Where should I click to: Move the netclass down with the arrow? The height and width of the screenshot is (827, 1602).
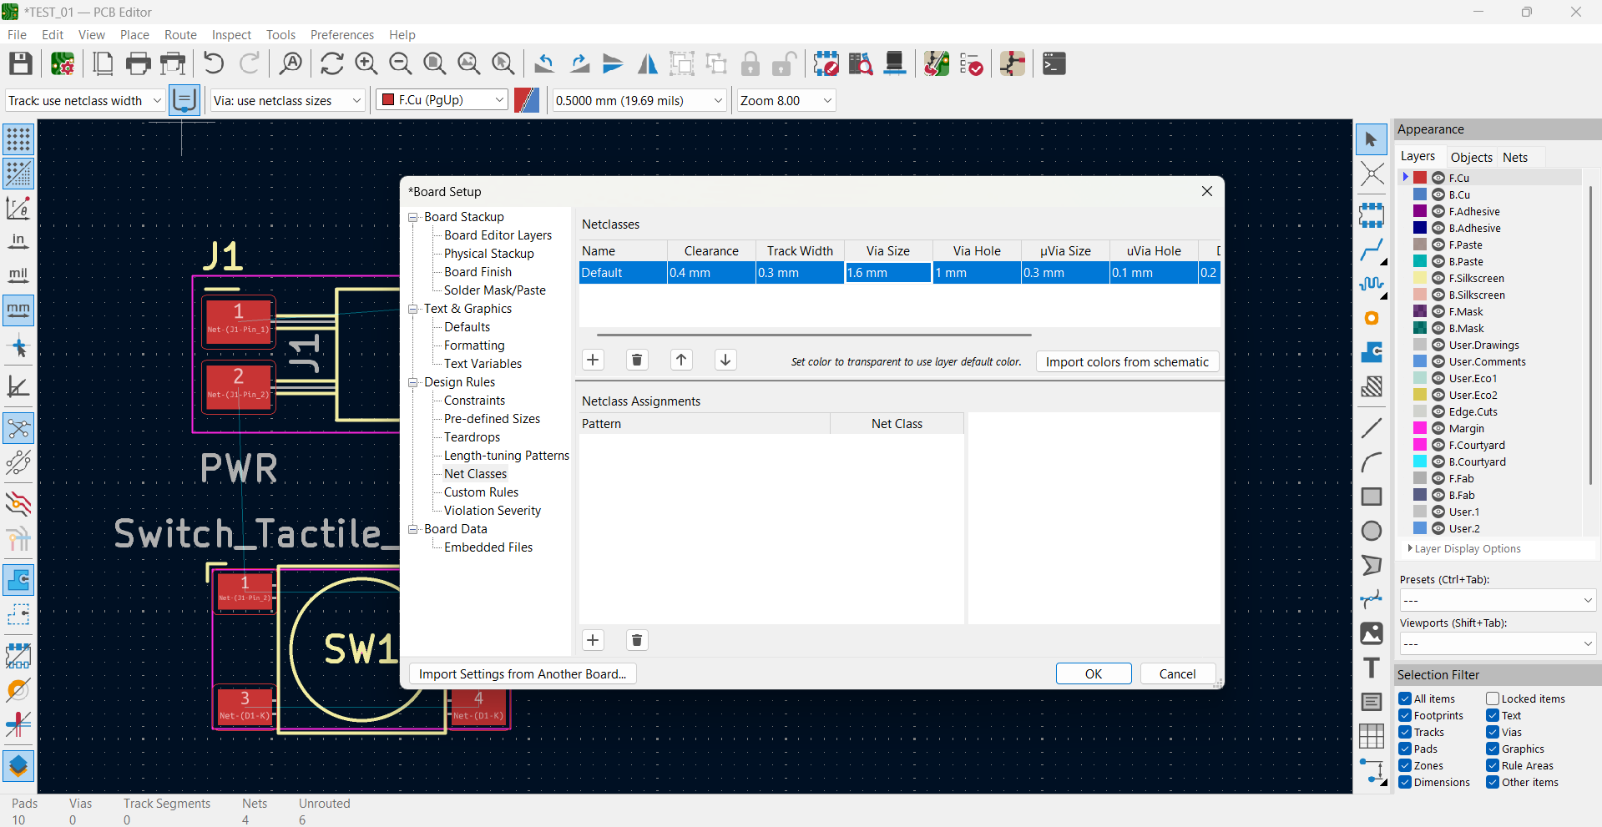point(725,360)
